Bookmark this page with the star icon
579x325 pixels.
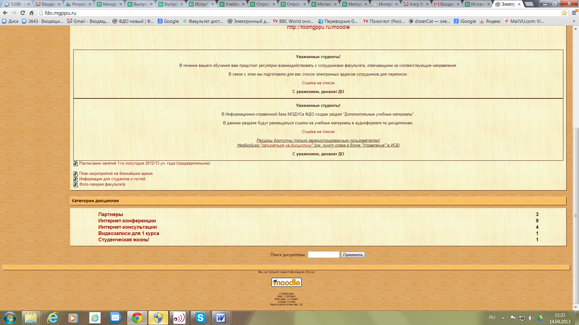[x=564, y=13]
